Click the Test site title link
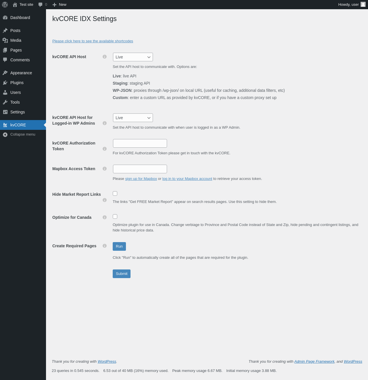 coord(26,5)
